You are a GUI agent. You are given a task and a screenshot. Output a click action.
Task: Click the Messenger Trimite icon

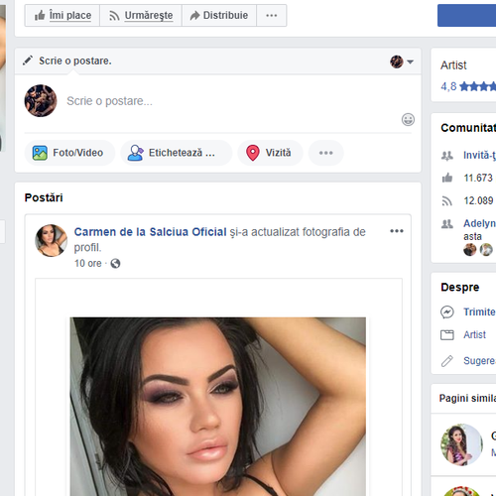[447, 311]
